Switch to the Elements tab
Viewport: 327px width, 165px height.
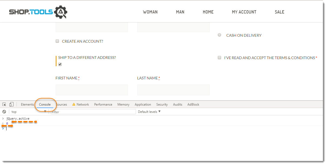tap(27, 105)
